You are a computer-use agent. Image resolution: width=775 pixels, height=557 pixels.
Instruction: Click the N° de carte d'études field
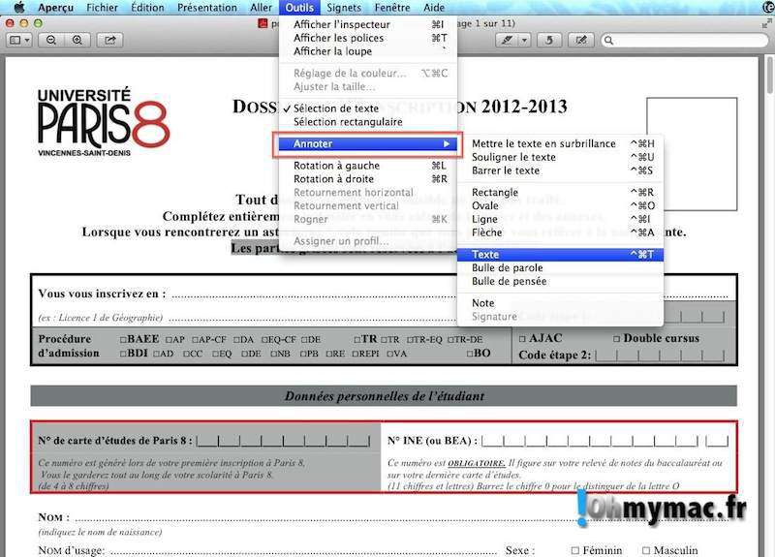click(x=283, y=441)
